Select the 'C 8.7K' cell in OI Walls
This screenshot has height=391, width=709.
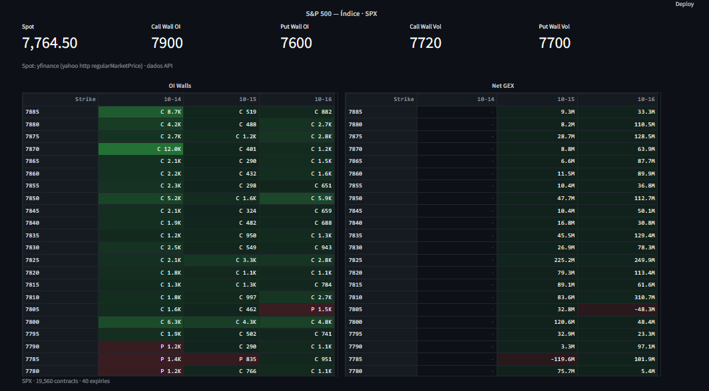tap(140, 112)
